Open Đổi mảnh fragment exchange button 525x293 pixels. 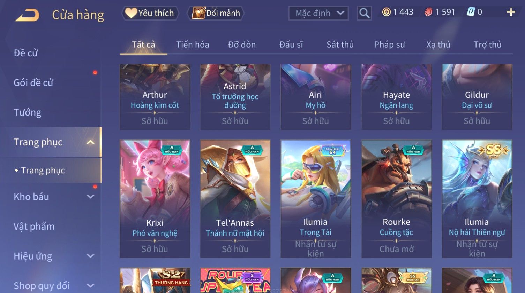pyautogui.click(x=216, y=13)
